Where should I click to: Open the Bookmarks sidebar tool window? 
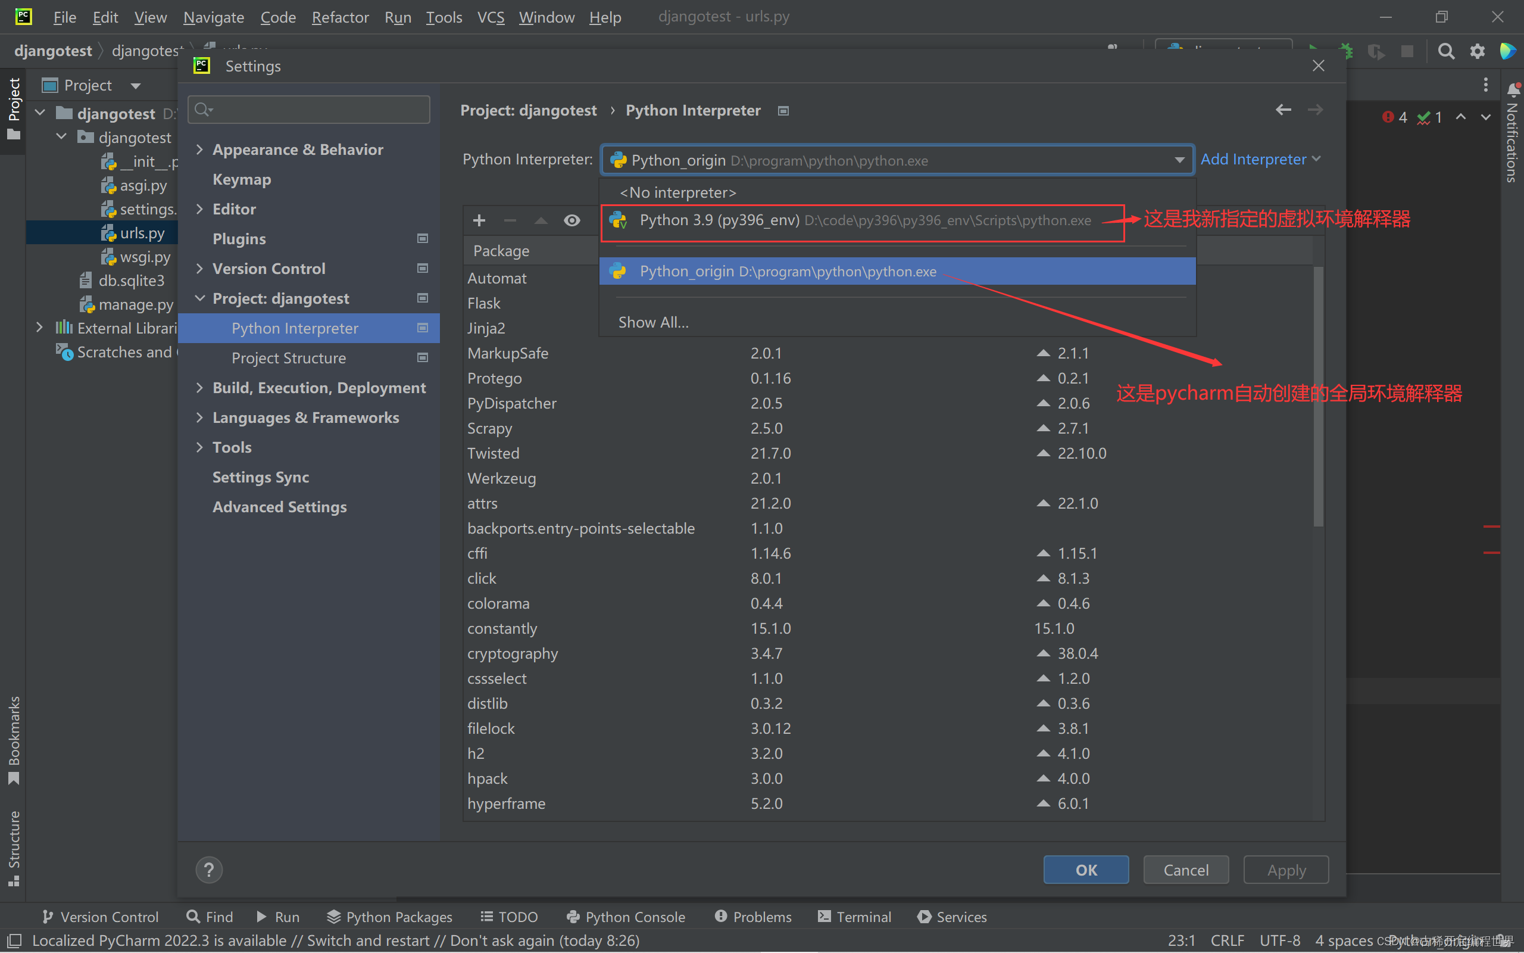pyautogui.click(x=13, y=740)
